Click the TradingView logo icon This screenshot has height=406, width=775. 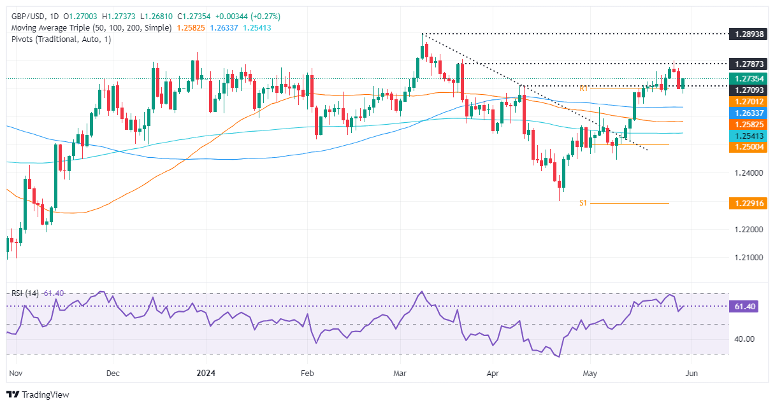click(x=13, y=395)
